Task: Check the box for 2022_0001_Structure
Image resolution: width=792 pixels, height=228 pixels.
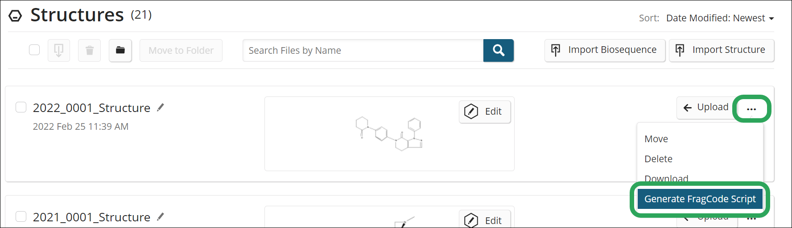Action: pos(21,107)
